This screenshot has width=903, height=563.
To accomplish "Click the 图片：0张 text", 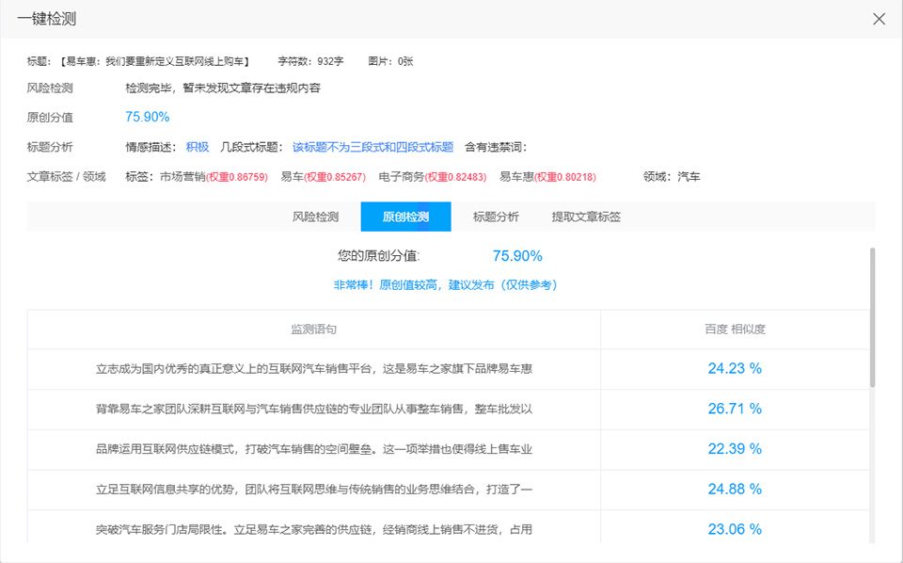I will [x=390, y=61].
